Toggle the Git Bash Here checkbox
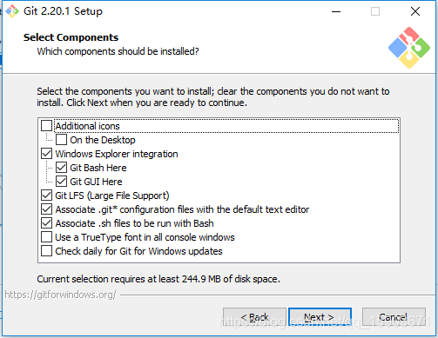The image size is (438, 338). [x=61, y=168]
